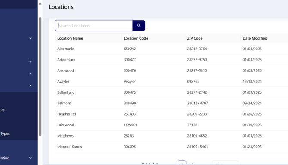Click ZIP code 28105+5461
This screenshot has height=165, width=288.
tap(197, 147)
